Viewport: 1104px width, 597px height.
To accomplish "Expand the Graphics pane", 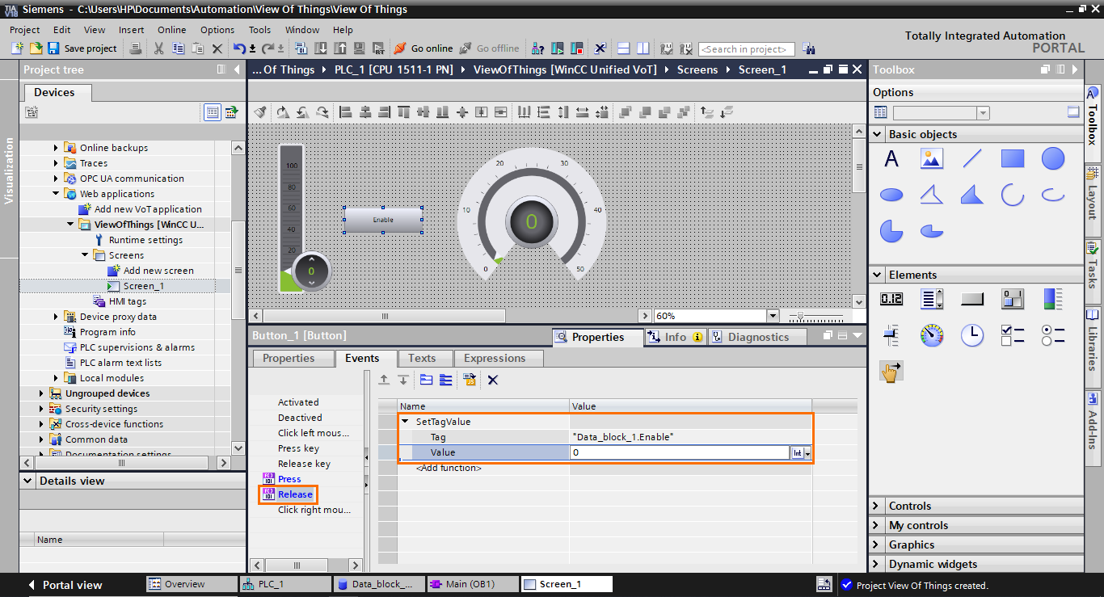I will (878, 544).
